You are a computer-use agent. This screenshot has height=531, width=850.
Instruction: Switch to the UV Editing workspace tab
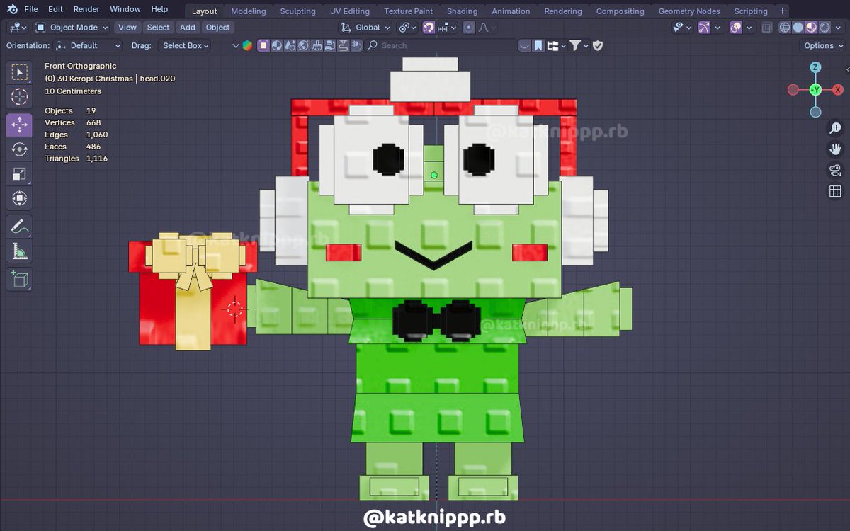(x=350, y=11)
